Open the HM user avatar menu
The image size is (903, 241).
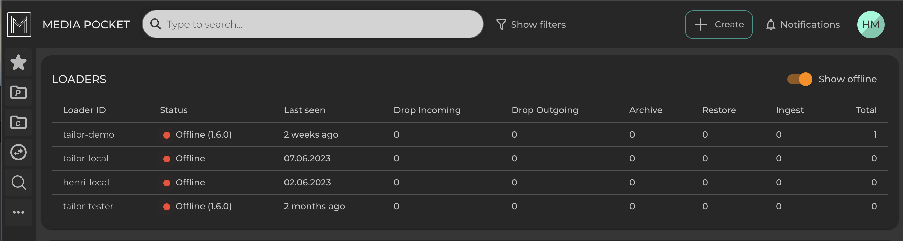[870, 25]
